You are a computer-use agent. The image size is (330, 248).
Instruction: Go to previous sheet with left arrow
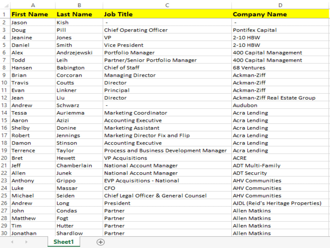pyautogui.click(x=12, y=242)
